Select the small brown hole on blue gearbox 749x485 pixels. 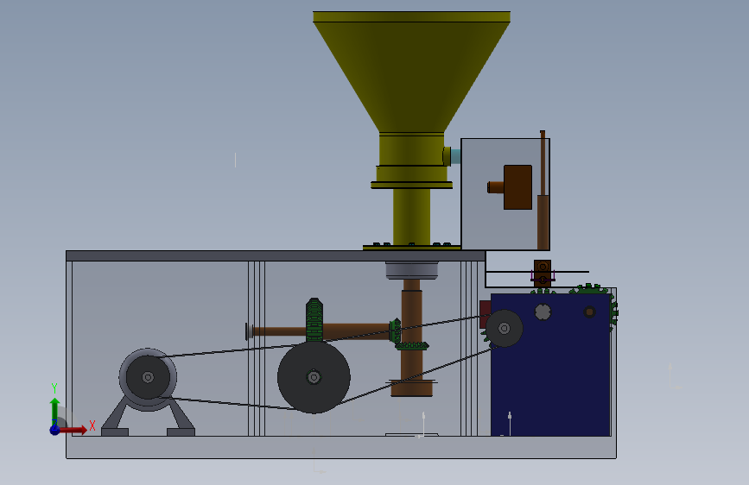[589, 312]
